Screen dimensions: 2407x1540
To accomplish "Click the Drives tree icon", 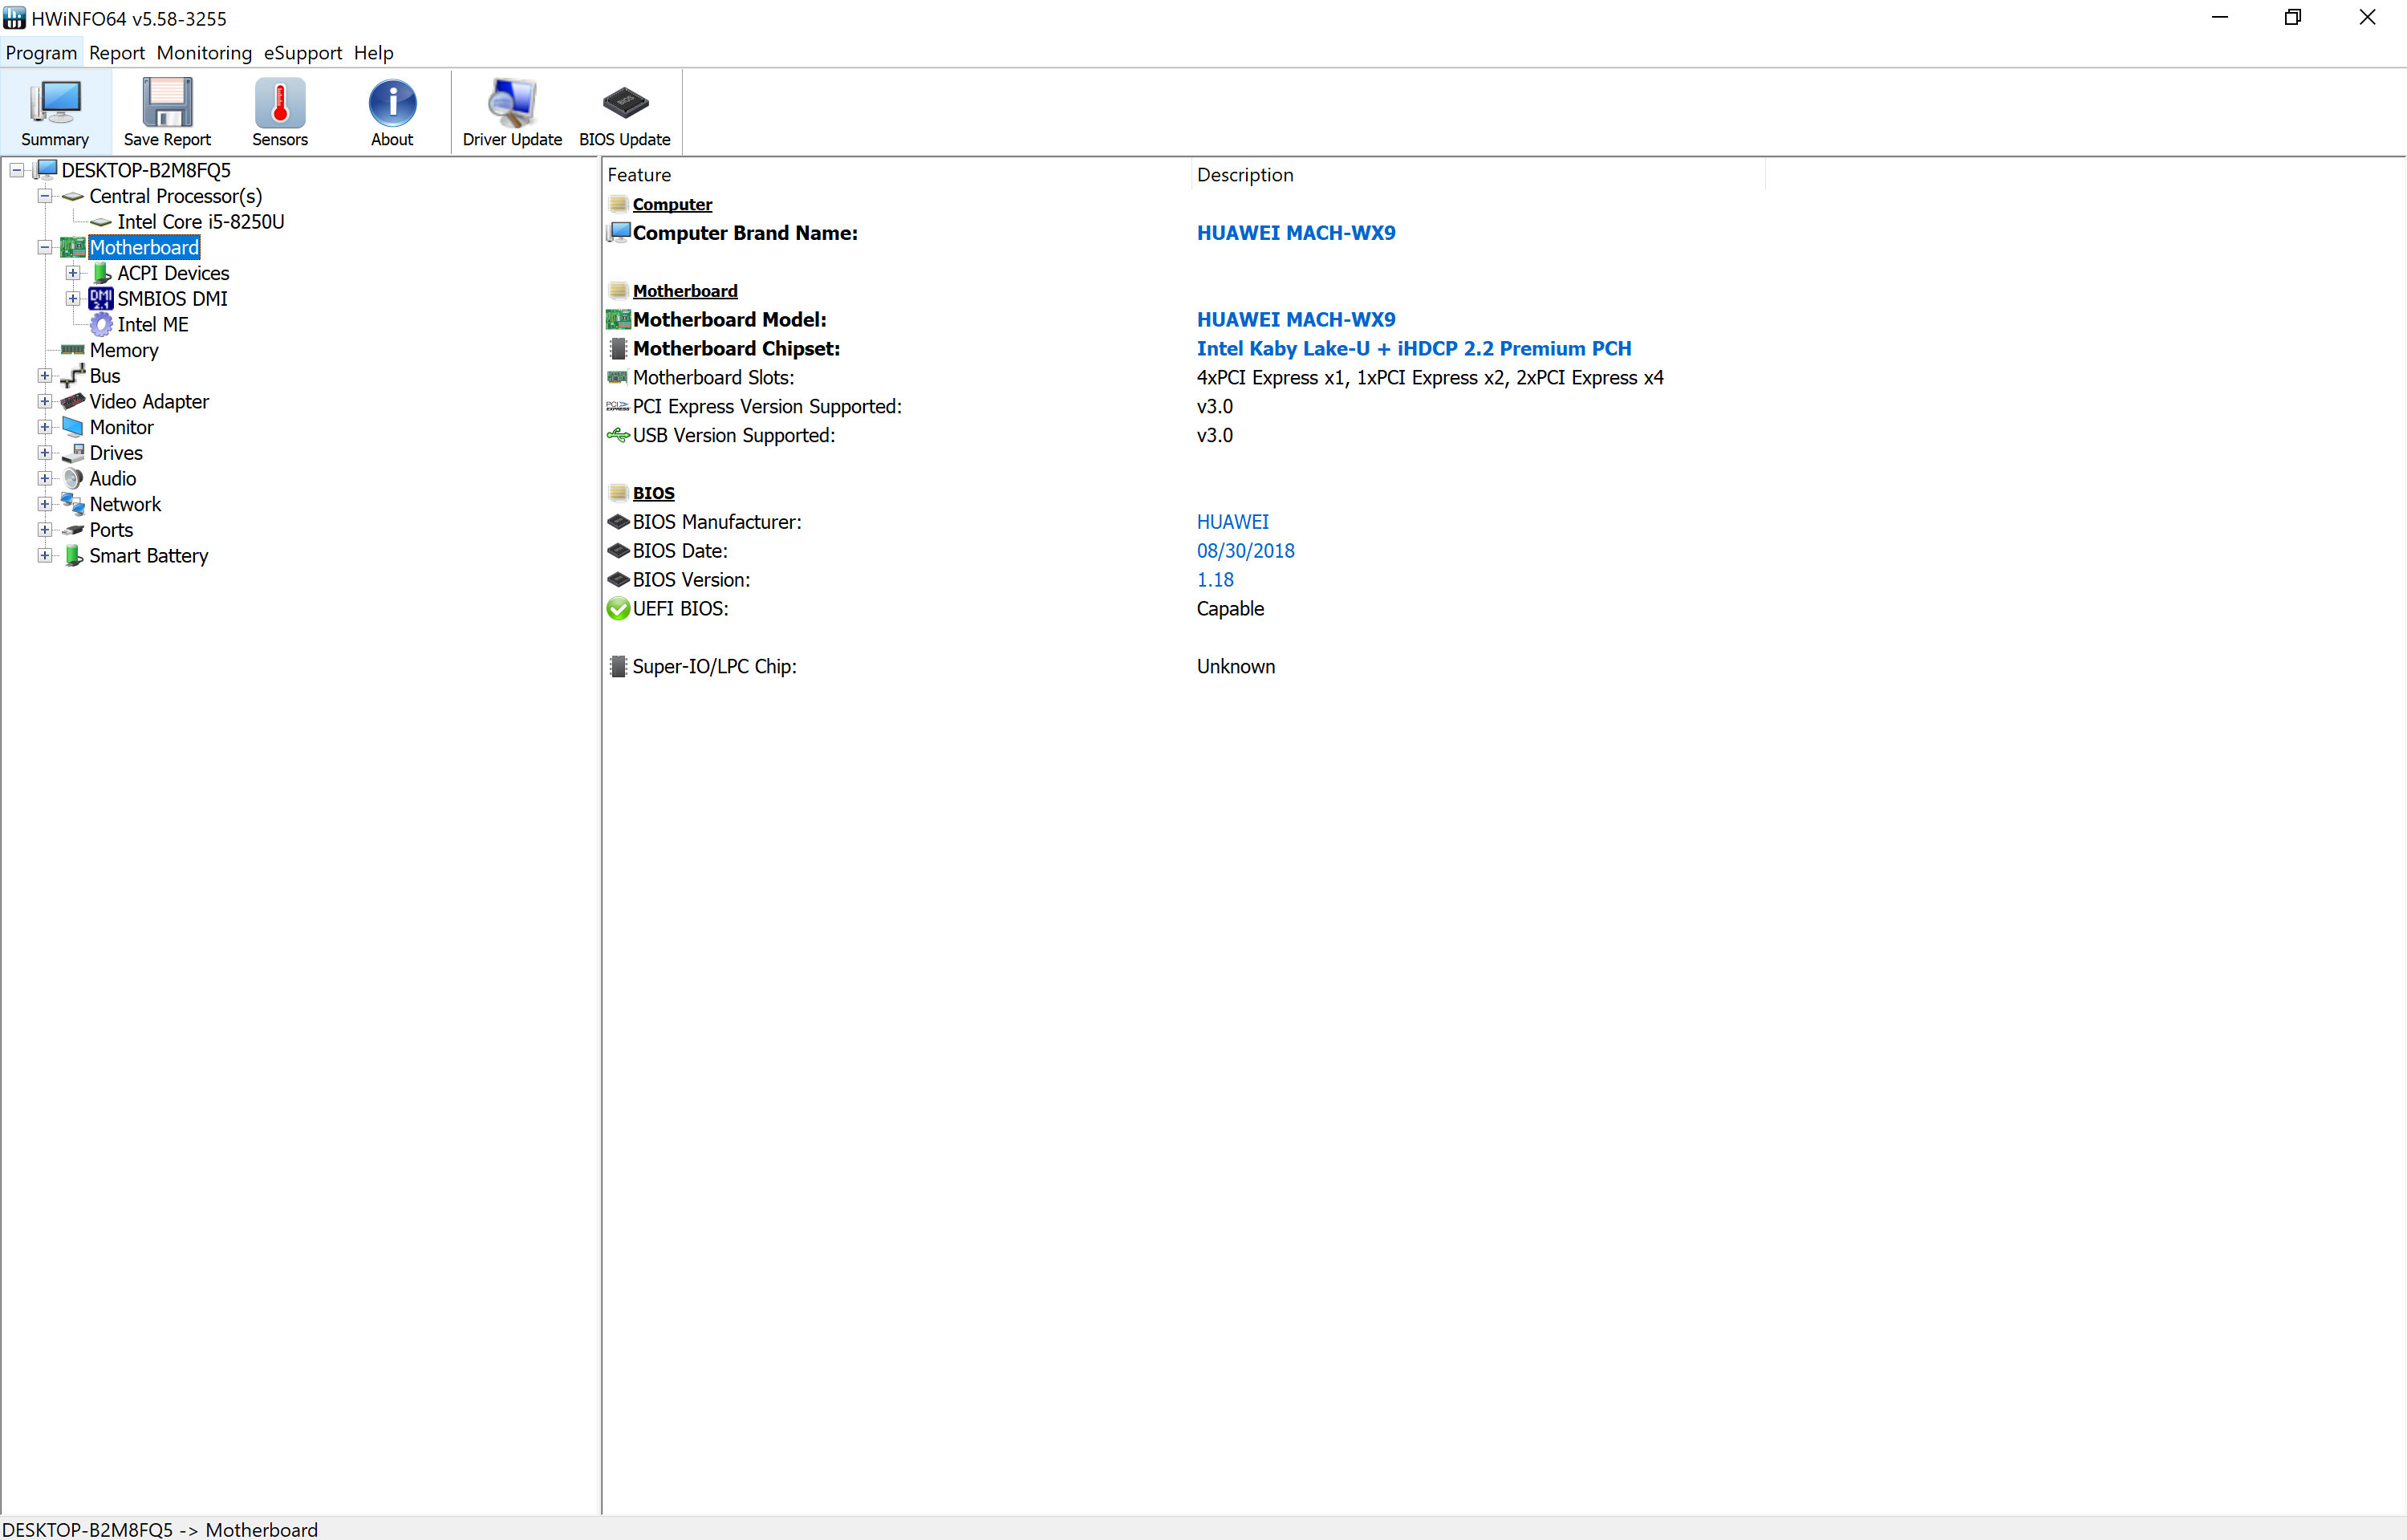I will tap(73, 453).
